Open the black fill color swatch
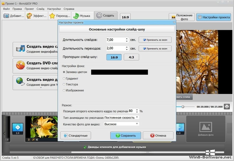Image resolution: width=234 pixels, height=161 pixels. [120, 72]
